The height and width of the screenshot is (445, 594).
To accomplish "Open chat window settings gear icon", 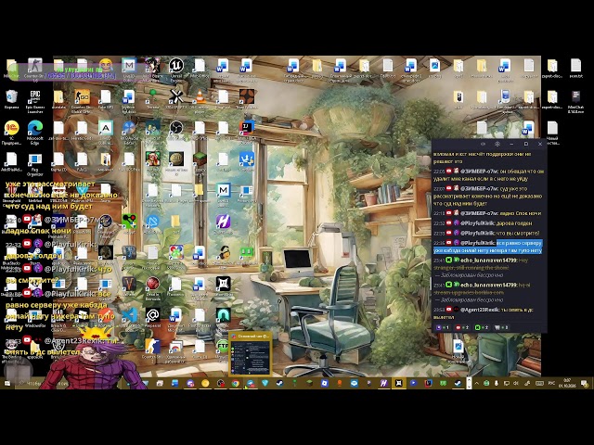I will point(497,145).
